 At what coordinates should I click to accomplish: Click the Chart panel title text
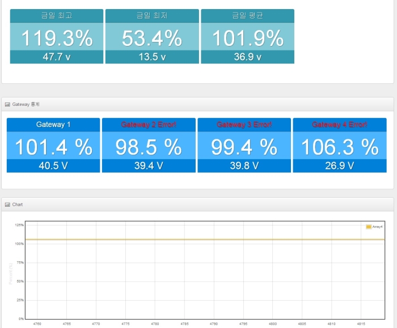coord(18,205)
